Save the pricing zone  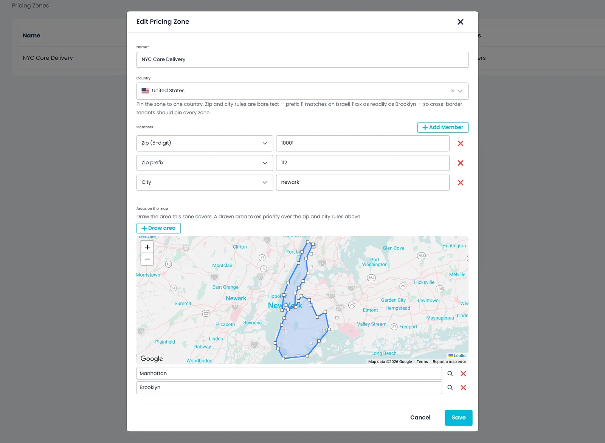coord(458,418)
